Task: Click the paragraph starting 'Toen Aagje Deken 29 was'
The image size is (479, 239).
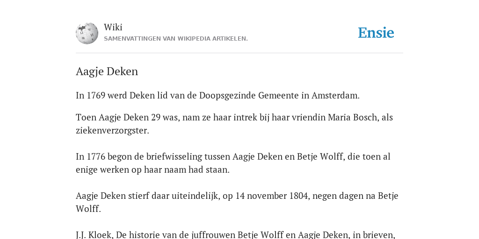Action: (234, 124)
